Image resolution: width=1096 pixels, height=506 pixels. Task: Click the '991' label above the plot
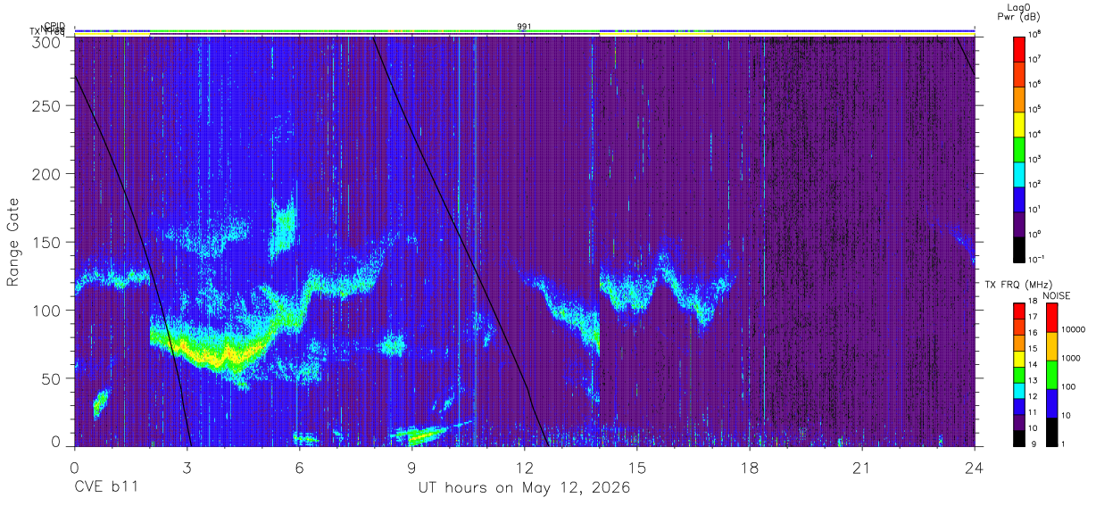click(525, 27)
